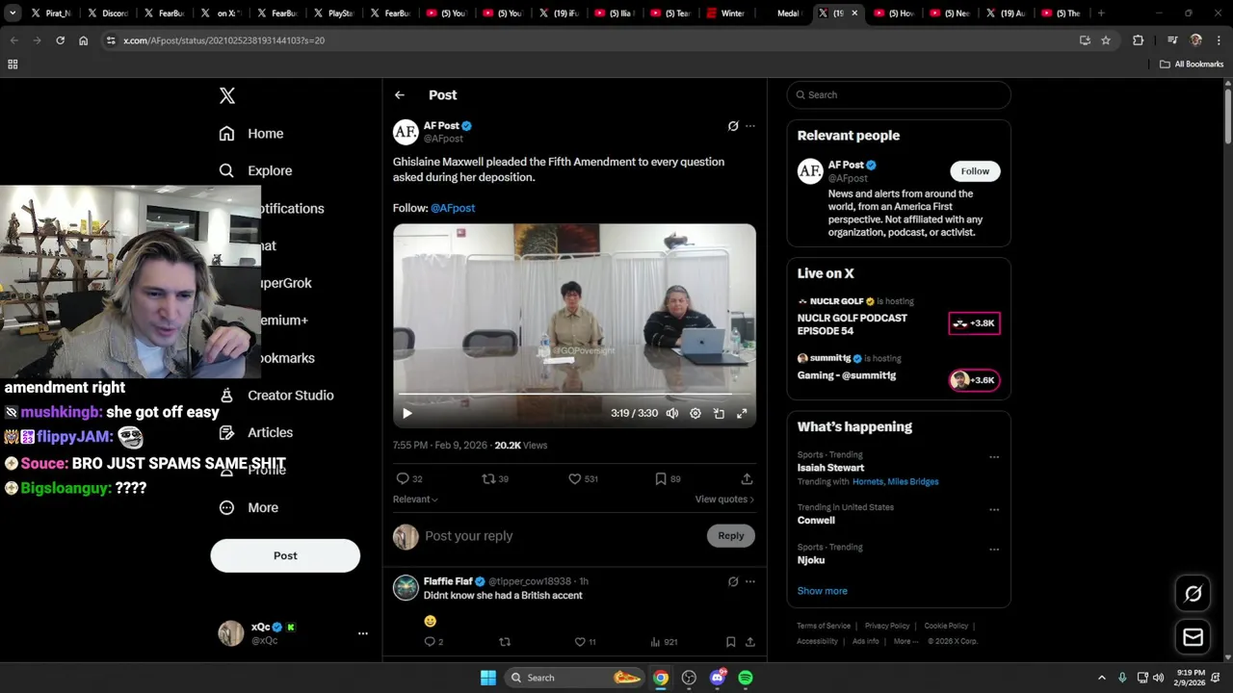Click the Reply button
Viewport: 1233px width, 693px height.
[731, 536]
